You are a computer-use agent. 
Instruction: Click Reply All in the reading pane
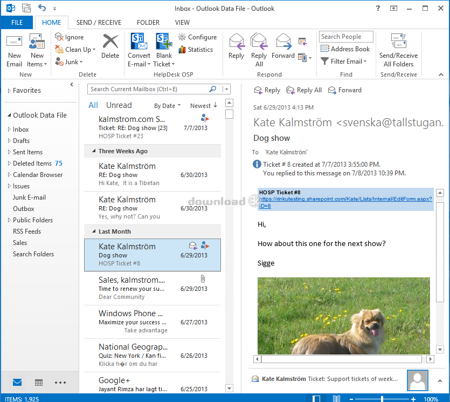[304, 90]
